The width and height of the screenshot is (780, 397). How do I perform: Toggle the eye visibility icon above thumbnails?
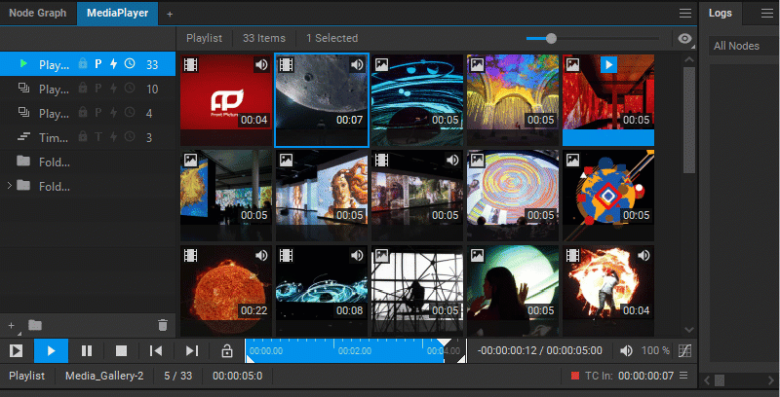[x=685, y=39]
